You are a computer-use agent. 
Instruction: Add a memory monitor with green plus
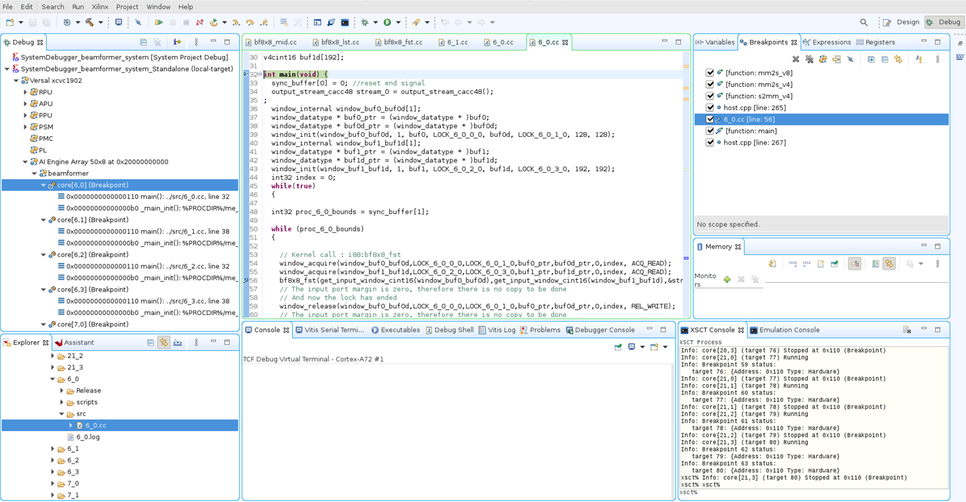point(727,279)
